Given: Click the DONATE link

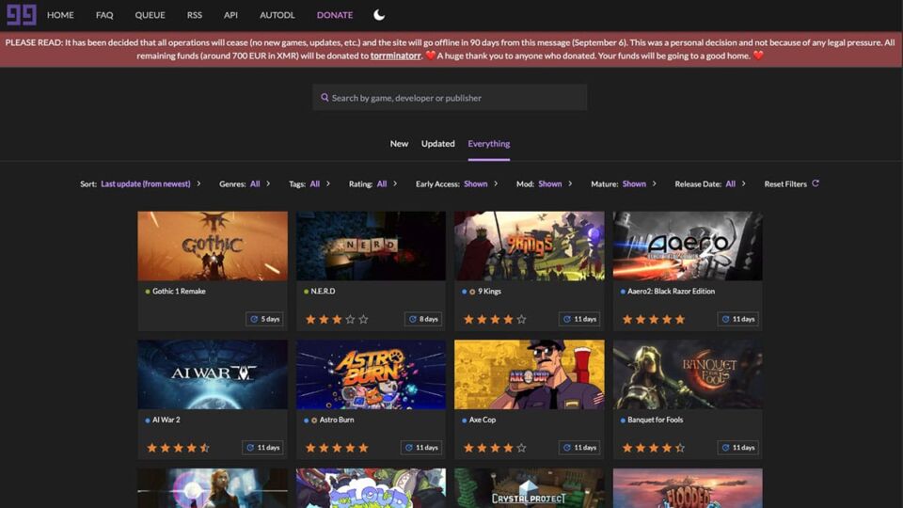Looking at the screenshot, I should pos(335,15).
